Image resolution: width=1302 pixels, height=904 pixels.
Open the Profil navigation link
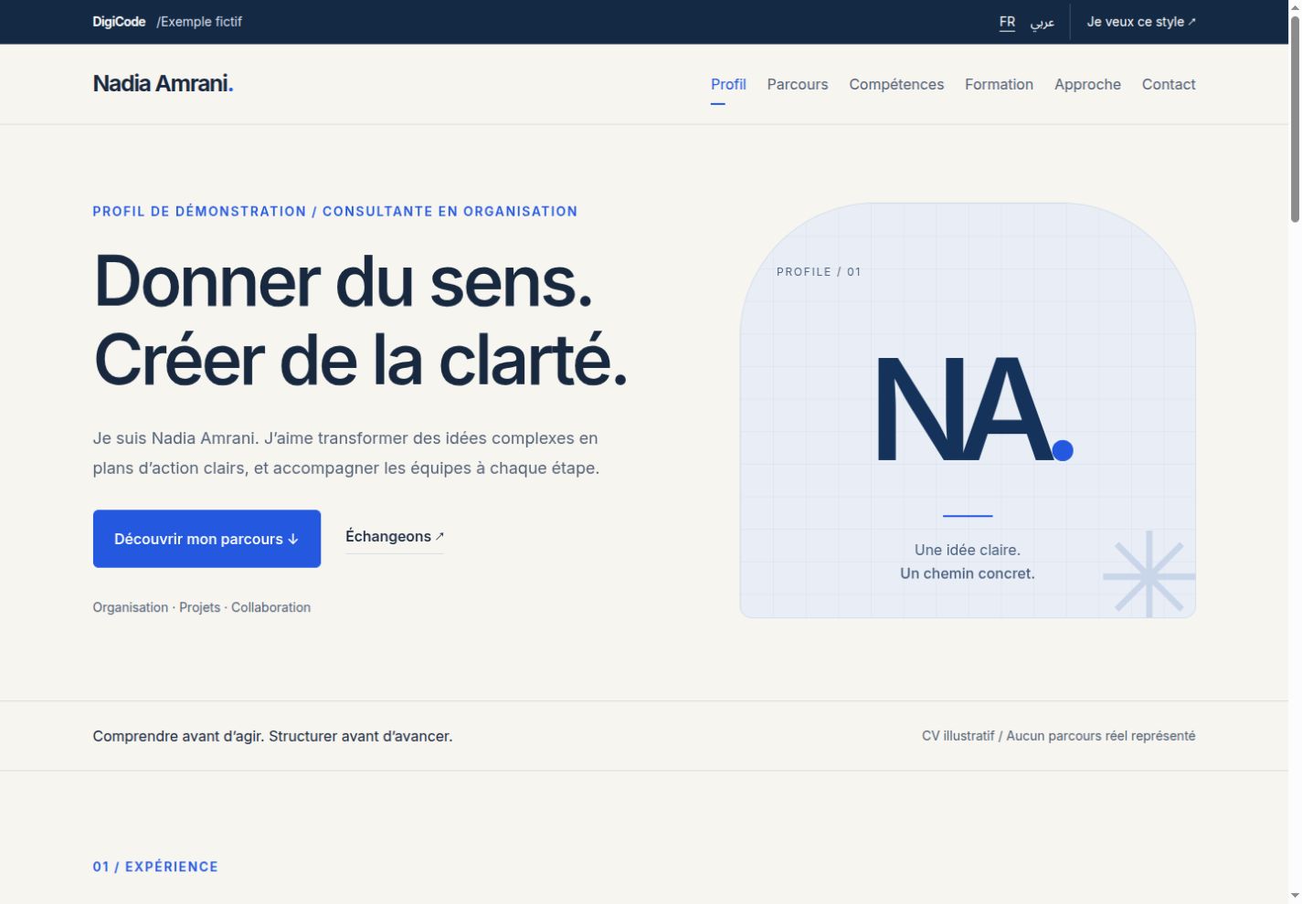[x=728, y=84]
